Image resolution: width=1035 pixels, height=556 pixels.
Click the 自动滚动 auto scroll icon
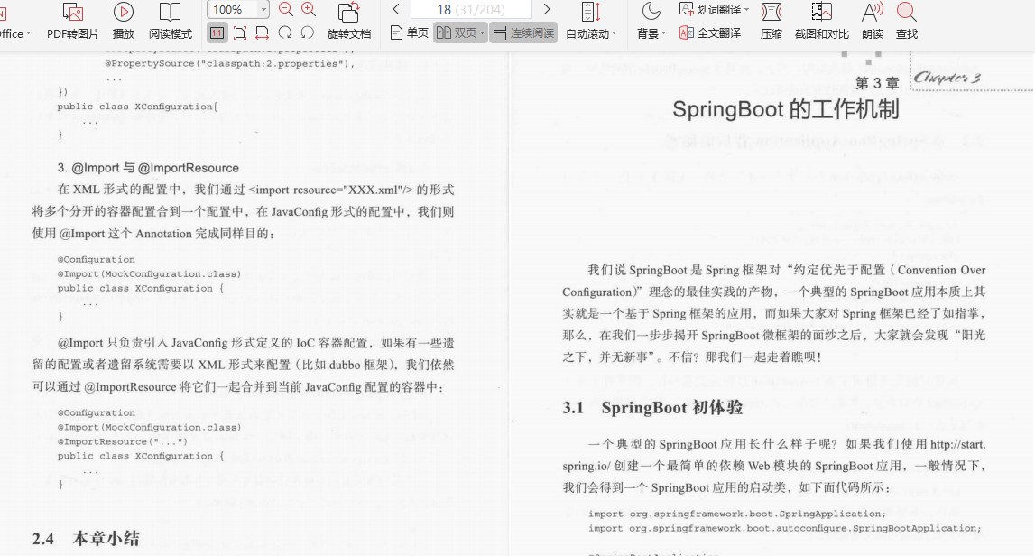(x=591, y=12)
